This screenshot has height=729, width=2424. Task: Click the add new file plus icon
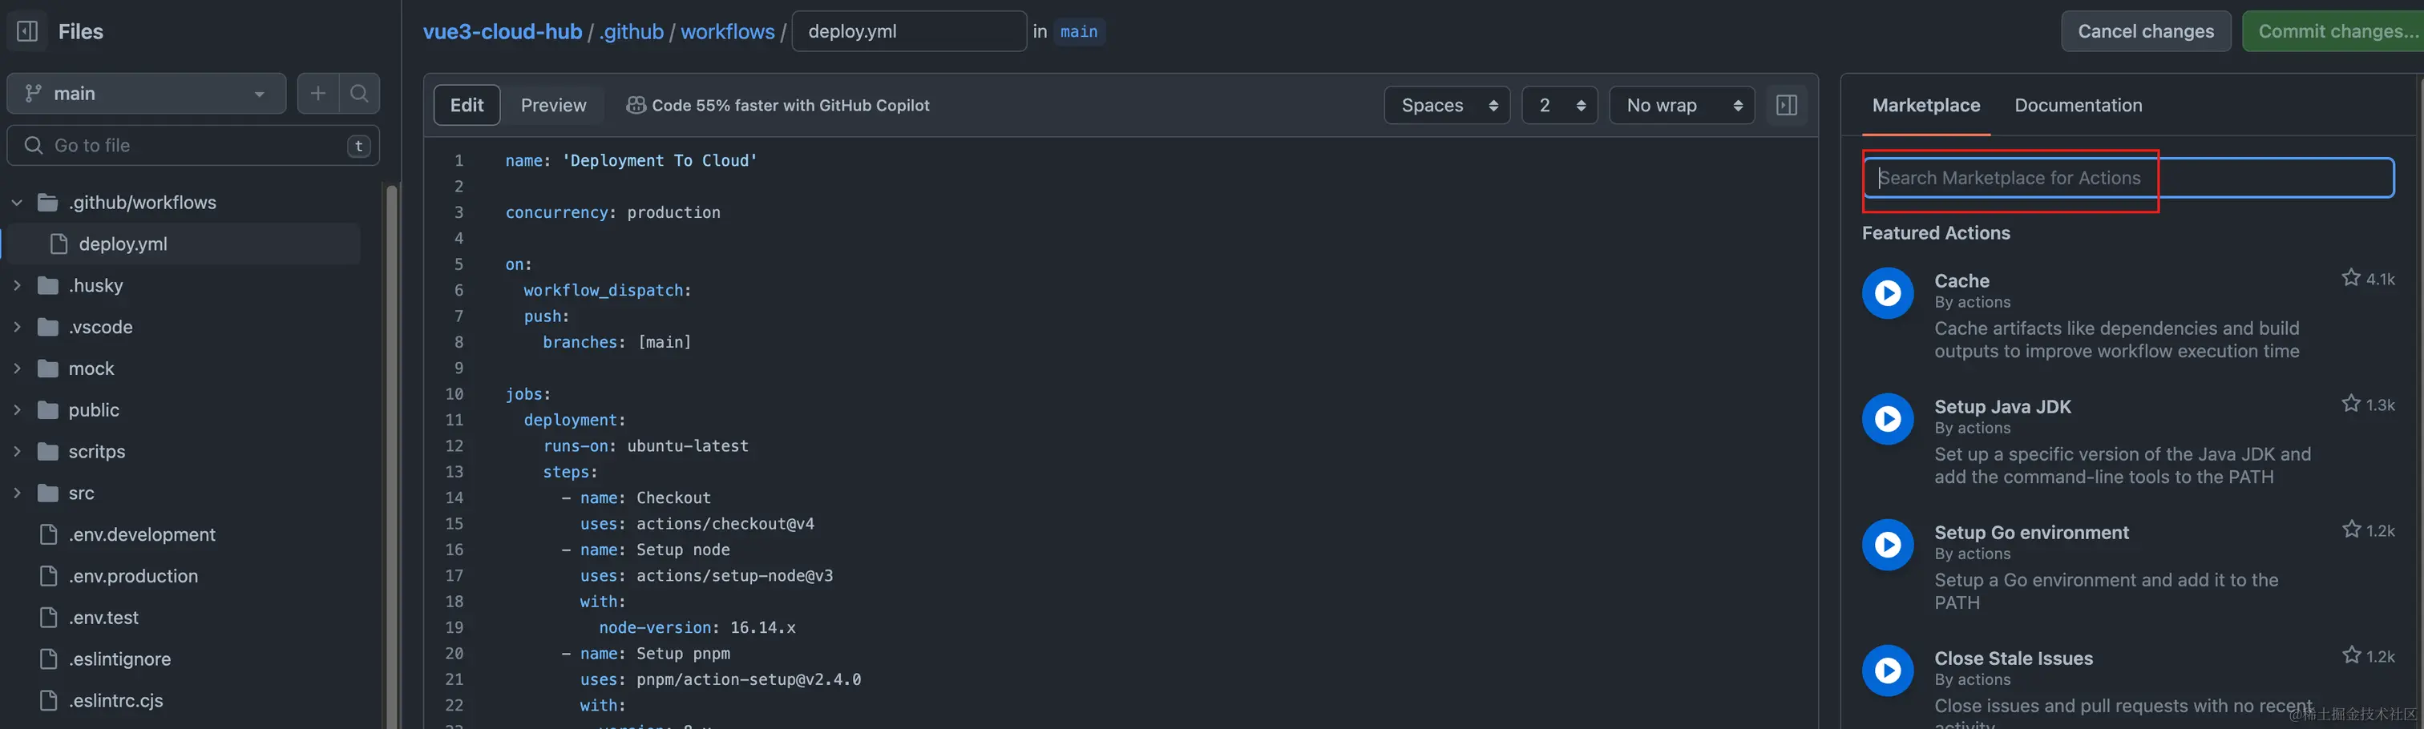tap(318, 93)
